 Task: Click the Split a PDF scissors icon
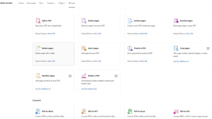(38, 21)
